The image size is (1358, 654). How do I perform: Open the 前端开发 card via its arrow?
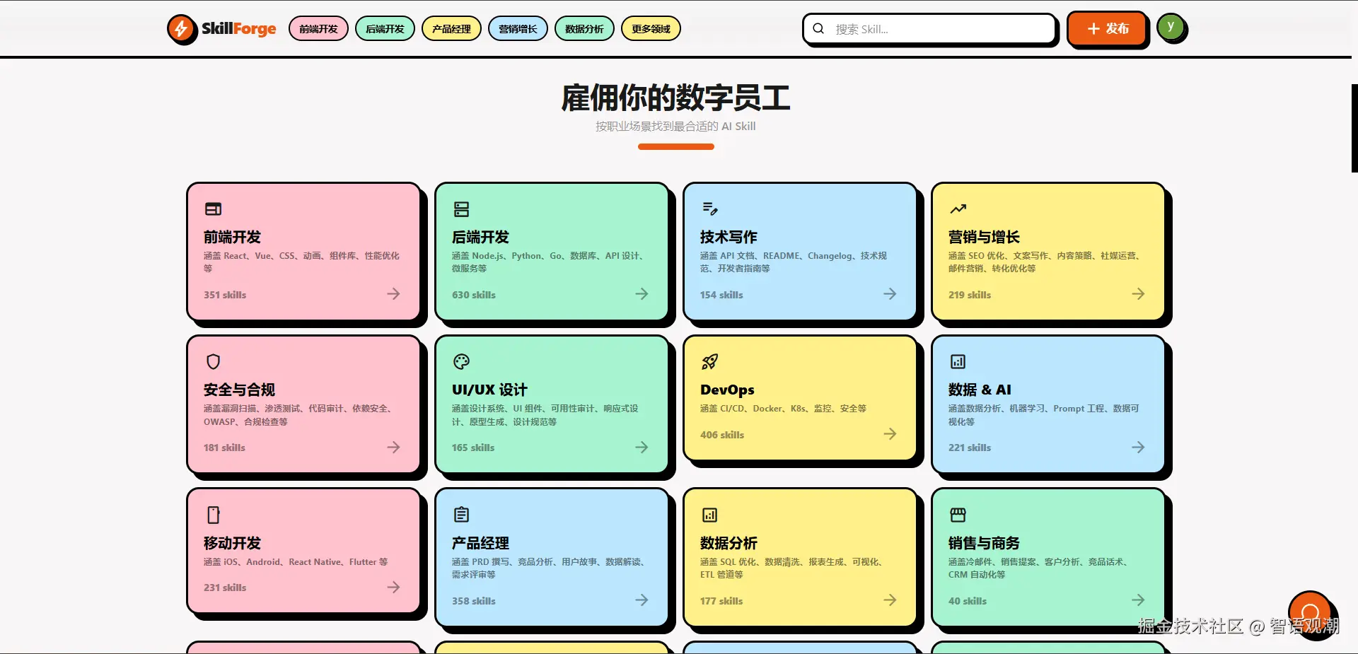coord(393,294)
